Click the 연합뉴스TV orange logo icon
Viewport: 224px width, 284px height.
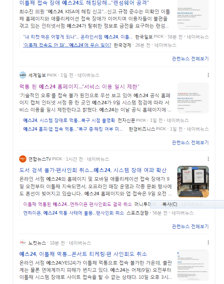point(23,159)
